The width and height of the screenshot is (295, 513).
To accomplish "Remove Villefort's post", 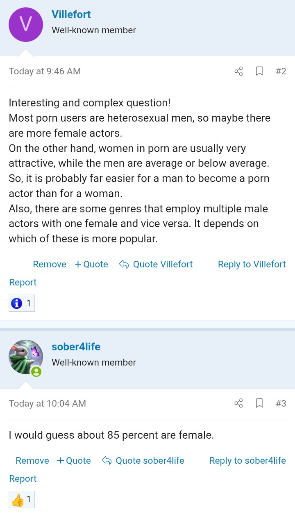I will point(50,265).
